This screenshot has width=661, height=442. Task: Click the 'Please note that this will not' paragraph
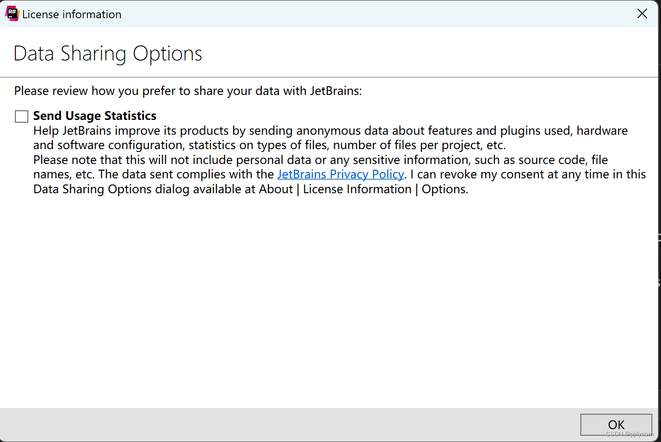point(339,174)
